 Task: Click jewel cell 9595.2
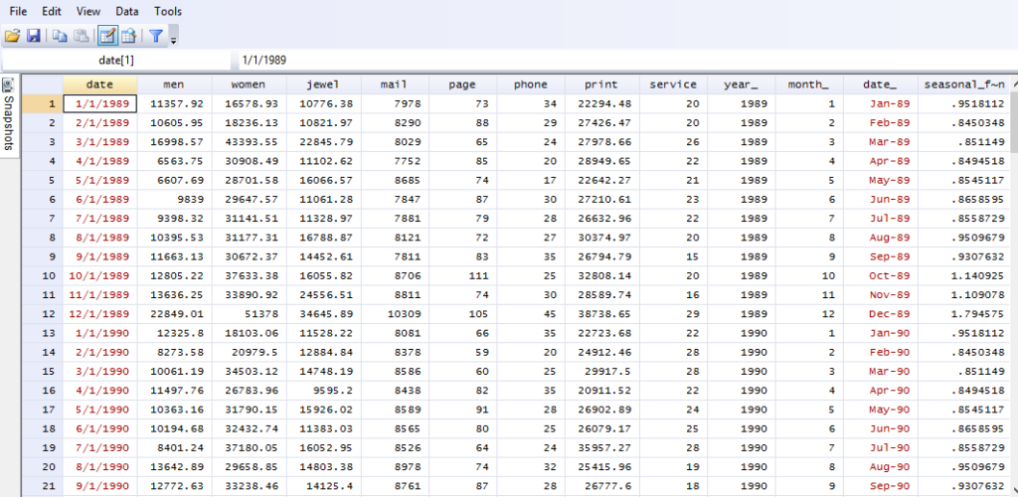point(323,391)
